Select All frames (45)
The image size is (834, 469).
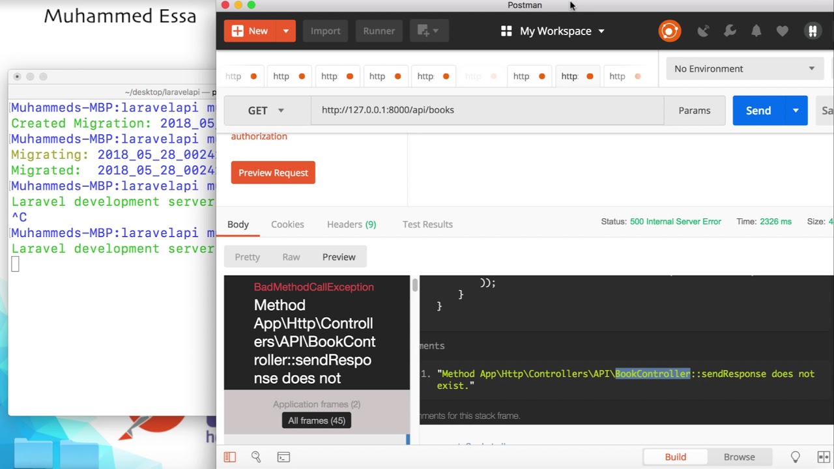[317, 421]
